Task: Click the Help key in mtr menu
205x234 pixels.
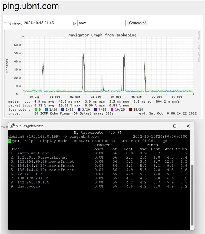Action: coord(29,141)
